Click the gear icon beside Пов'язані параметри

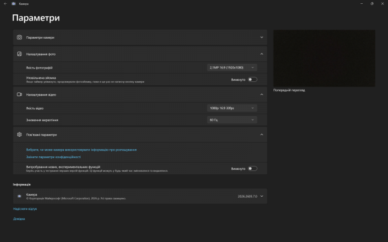(19, 135)
